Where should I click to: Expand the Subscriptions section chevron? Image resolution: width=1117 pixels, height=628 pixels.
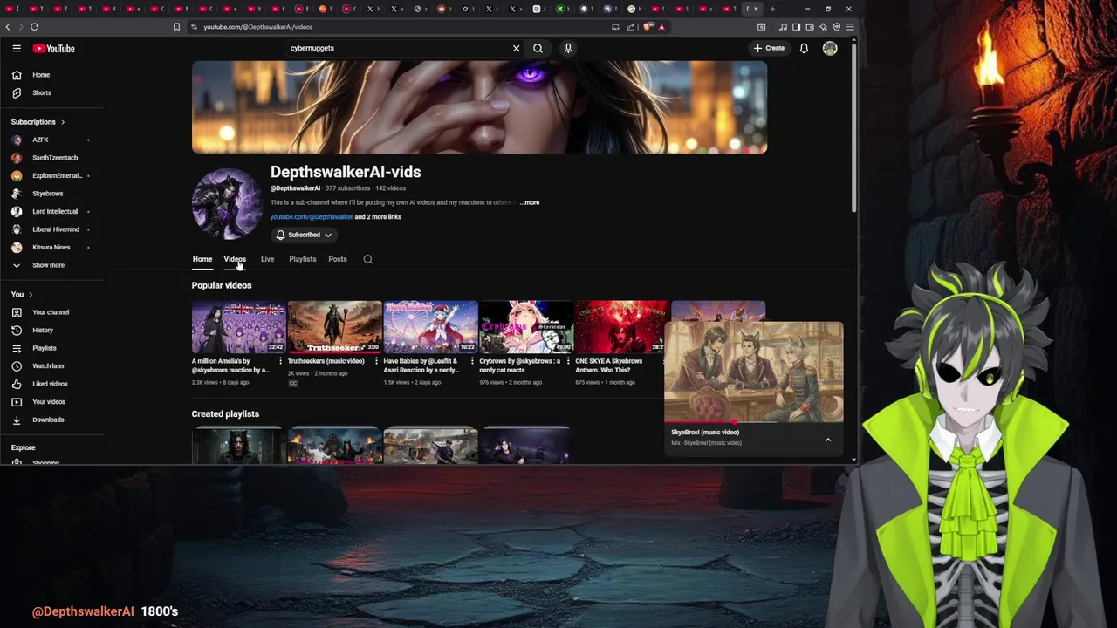click(62, 122)
